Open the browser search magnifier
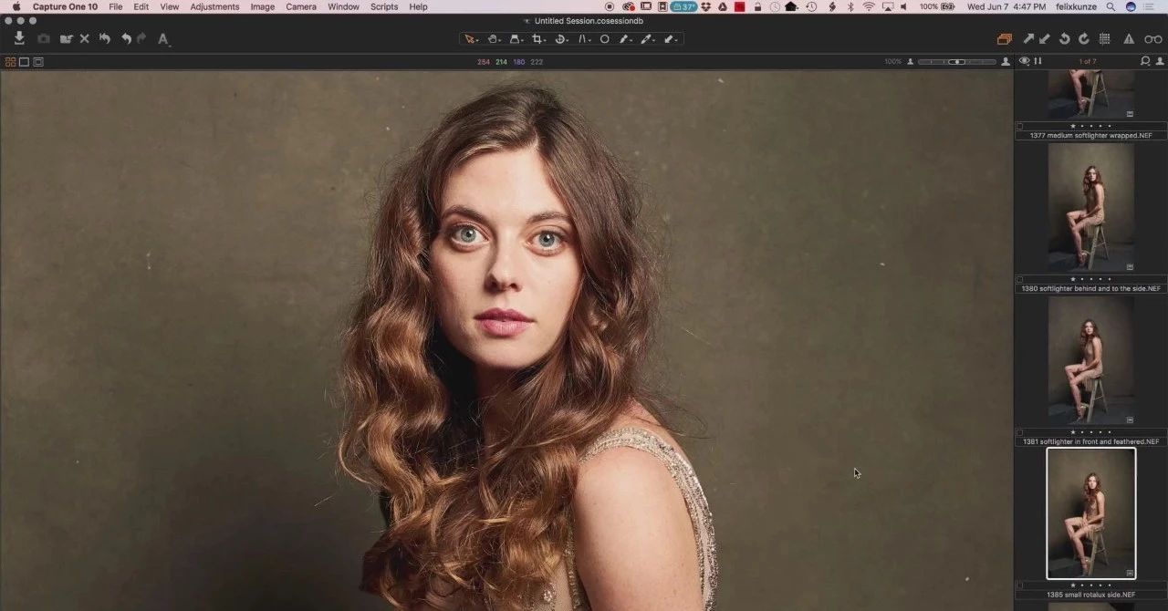Image resolution: width=1168 pixels, height=611 pixels. click(x=1145, y=61)
